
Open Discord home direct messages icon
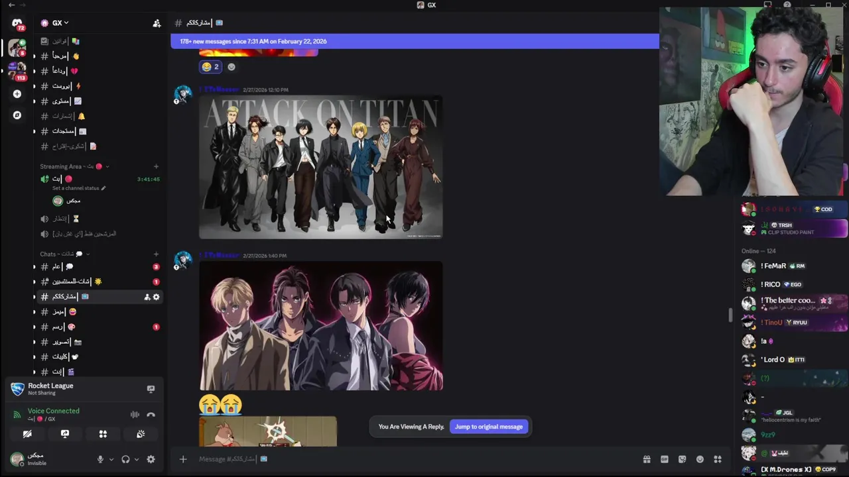point(17,23)
